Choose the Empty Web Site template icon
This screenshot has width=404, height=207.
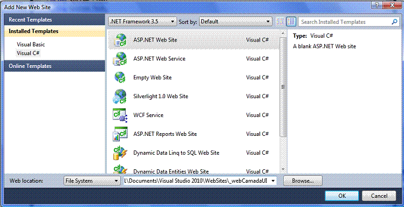[120, 78]
